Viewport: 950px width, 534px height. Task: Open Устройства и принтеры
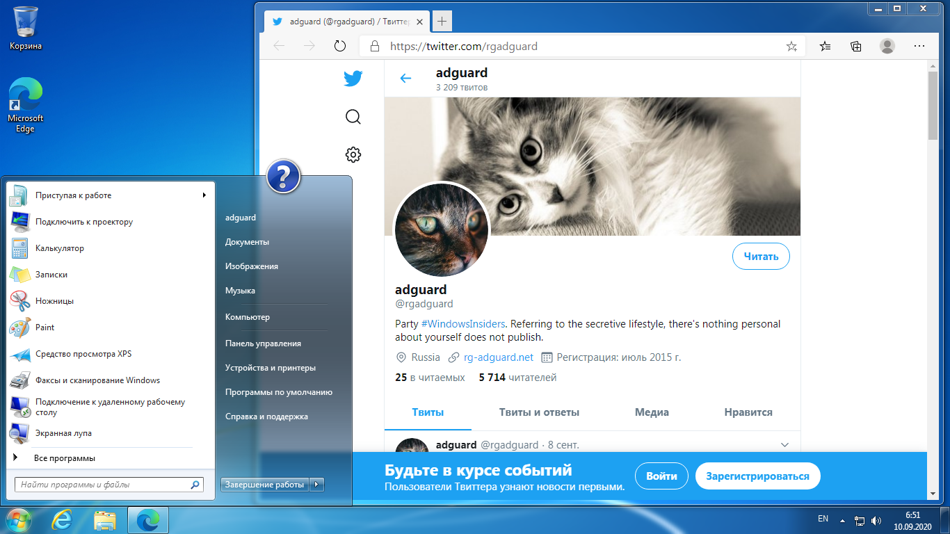point(271,368)
